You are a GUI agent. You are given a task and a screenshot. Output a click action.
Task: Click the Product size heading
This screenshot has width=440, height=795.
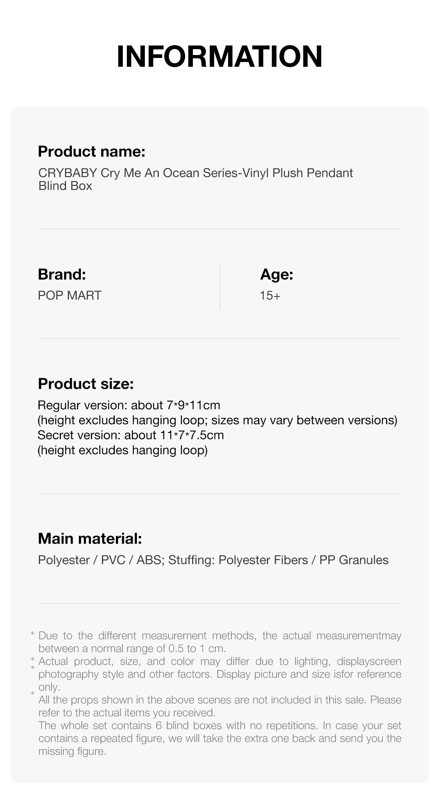86,384
